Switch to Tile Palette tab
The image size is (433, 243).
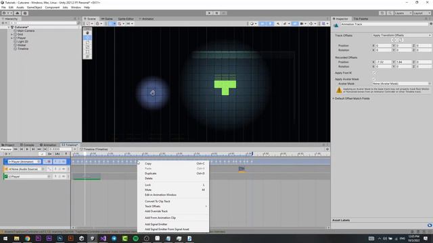click(x=361, y=19)
